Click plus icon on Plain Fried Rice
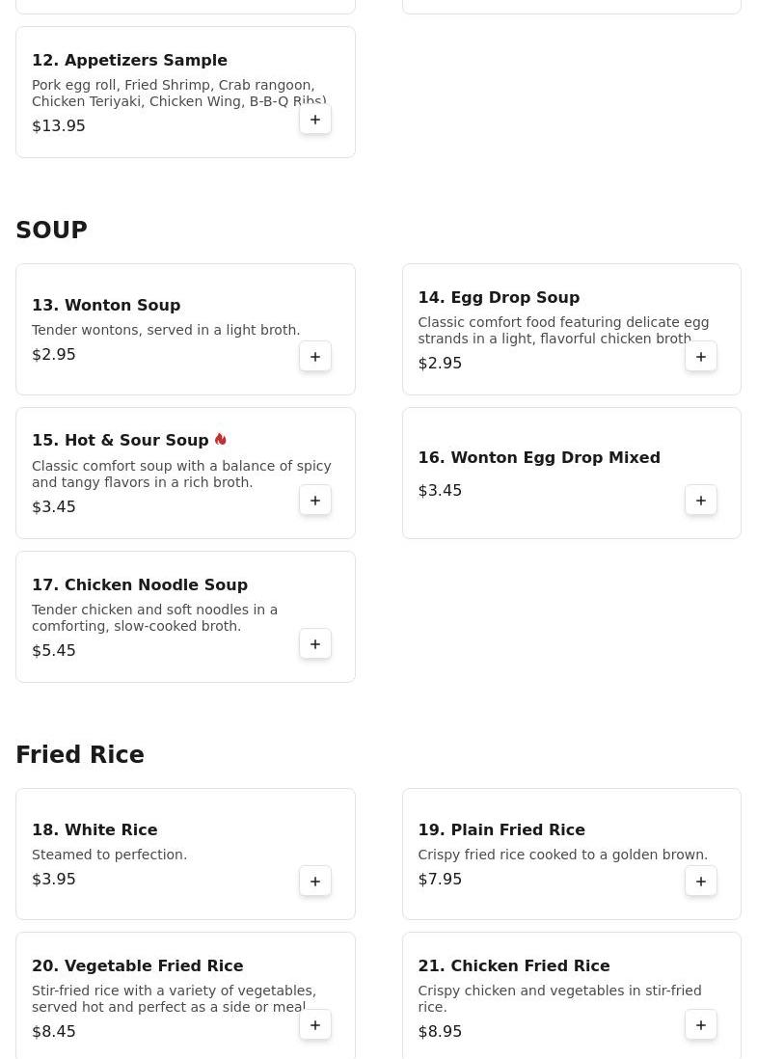The width and height of the screenshot is (757, 1059). coord(701,882)
